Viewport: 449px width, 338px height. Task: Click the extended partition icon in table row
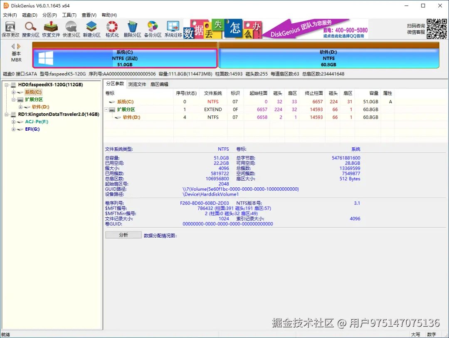pos(112,109)
